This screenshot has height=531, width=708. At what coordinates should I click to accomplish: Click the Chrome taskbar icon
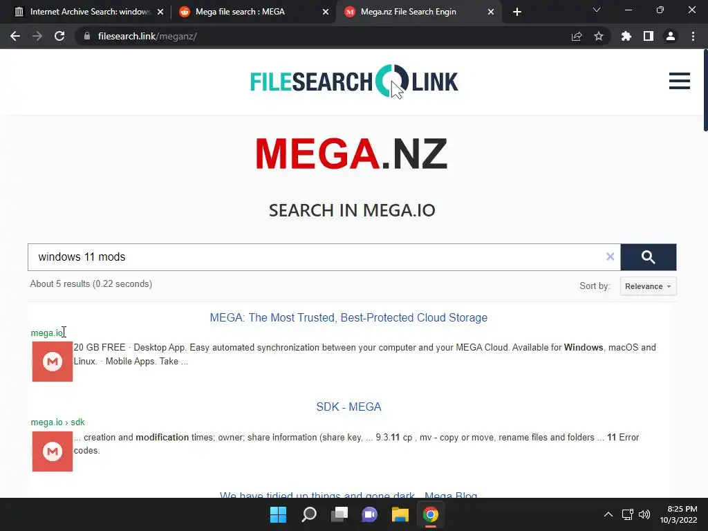tap(430, 514)
